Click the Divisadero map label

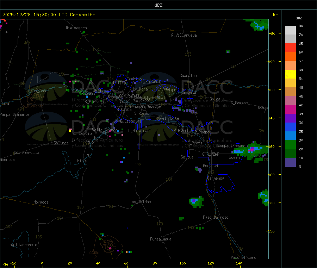coord(76,28)
